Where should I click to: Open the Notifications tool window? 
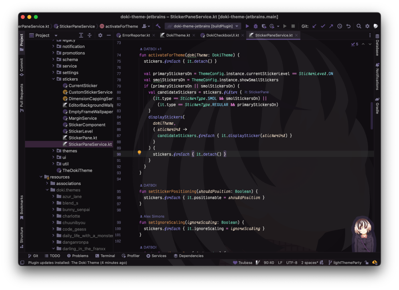coord(377,76)
